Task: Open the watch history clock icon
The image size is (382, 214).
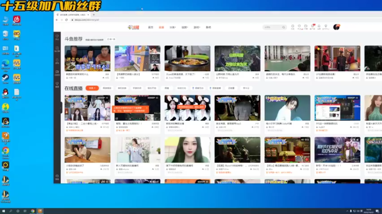Action: coord(293,27)
